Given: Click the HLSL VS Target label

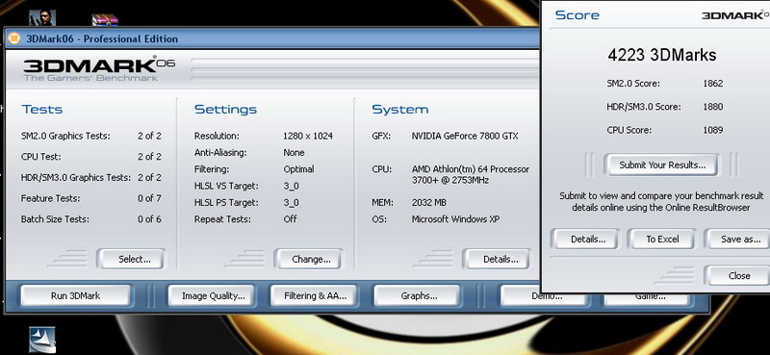Looking at the screenshot, I should (226, 186).
